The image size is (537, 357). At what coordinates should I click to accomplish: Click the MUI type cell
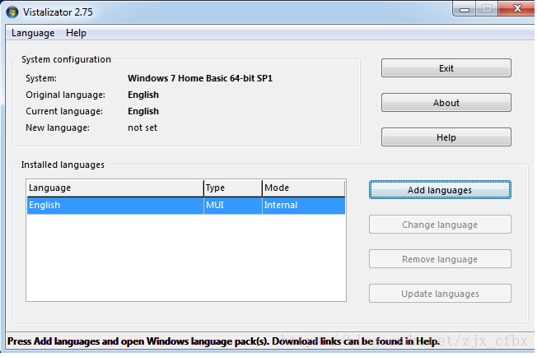click(233, 206)
